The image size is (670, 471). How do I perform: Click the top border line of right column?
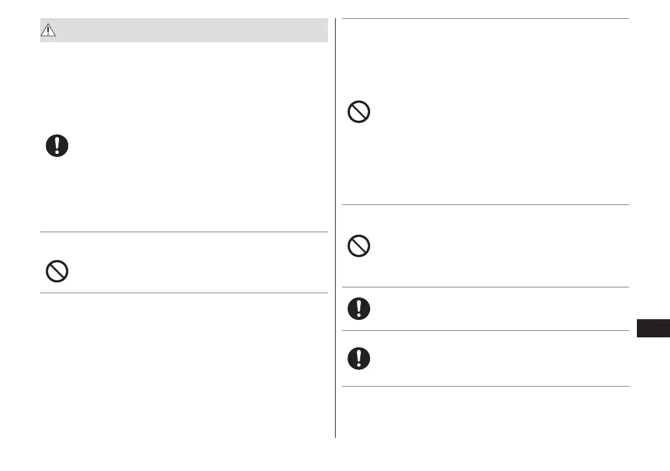tap(485, 19)
